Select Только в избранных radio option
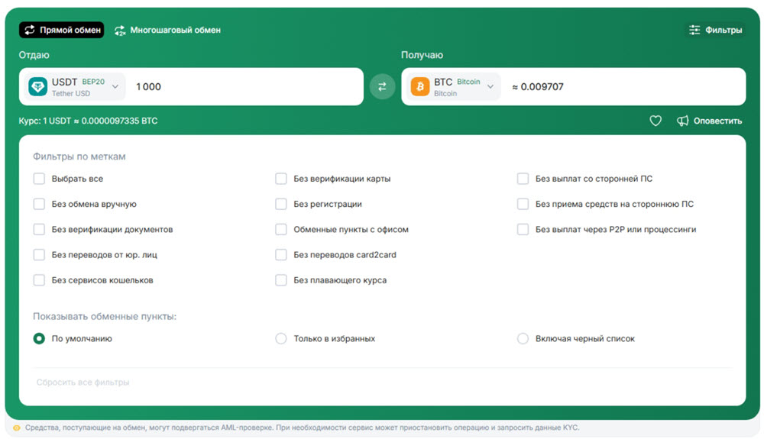This screenshot has height=439, width=764. coord(280,338)
